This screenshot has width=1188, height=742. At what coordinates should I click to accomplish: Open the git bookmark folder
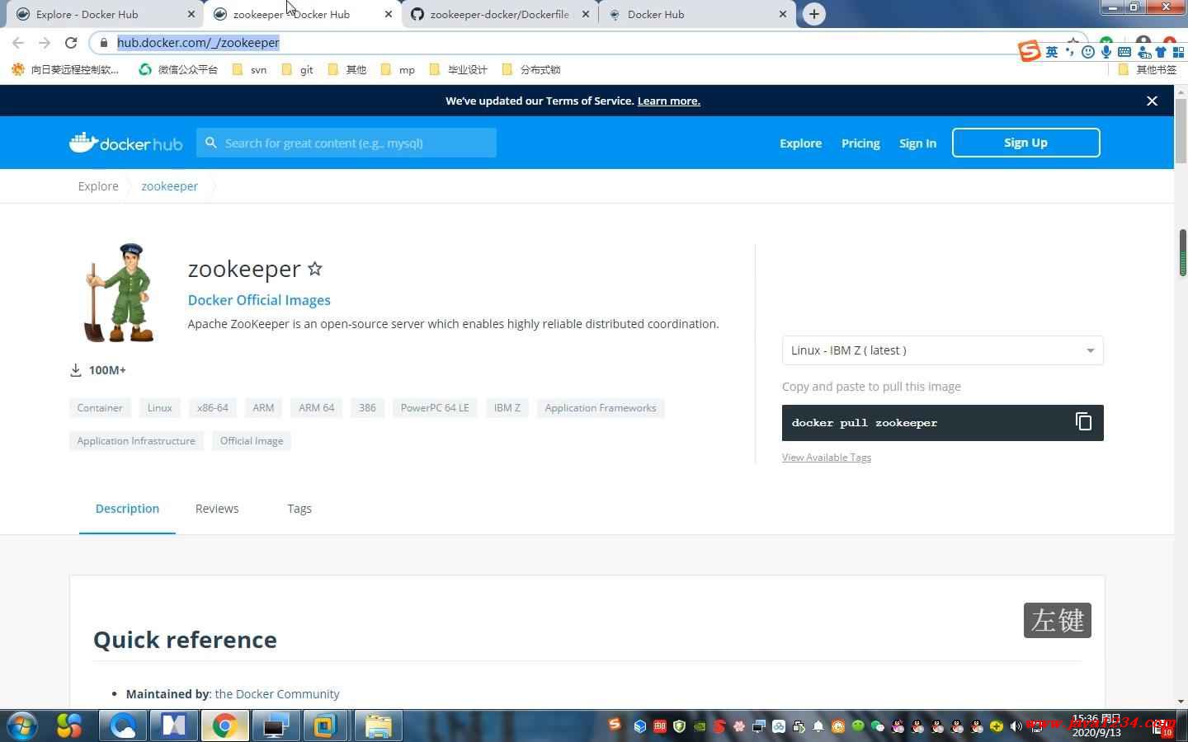298,70
